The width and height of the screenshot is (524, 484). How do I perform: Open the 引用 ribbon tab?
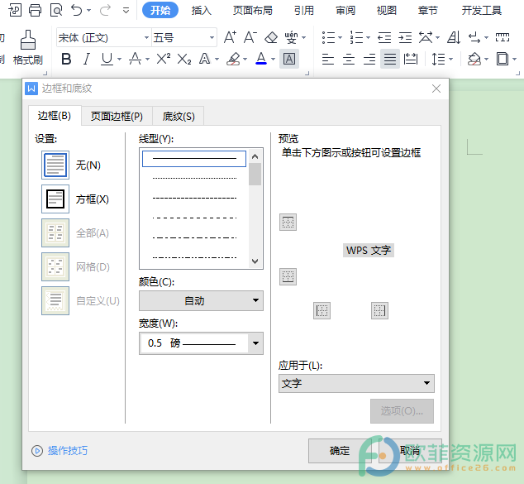tap(304, 11)
